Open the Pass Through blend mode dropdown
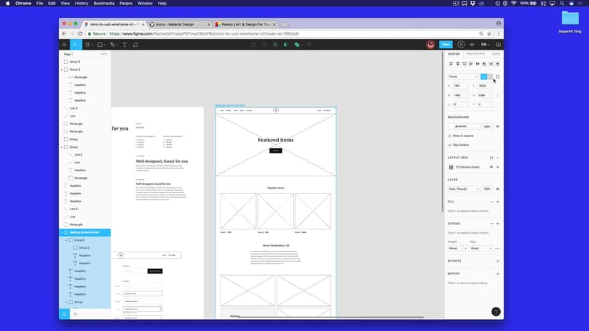The width and height of the screenshot is (589, 331). (464, 189)
